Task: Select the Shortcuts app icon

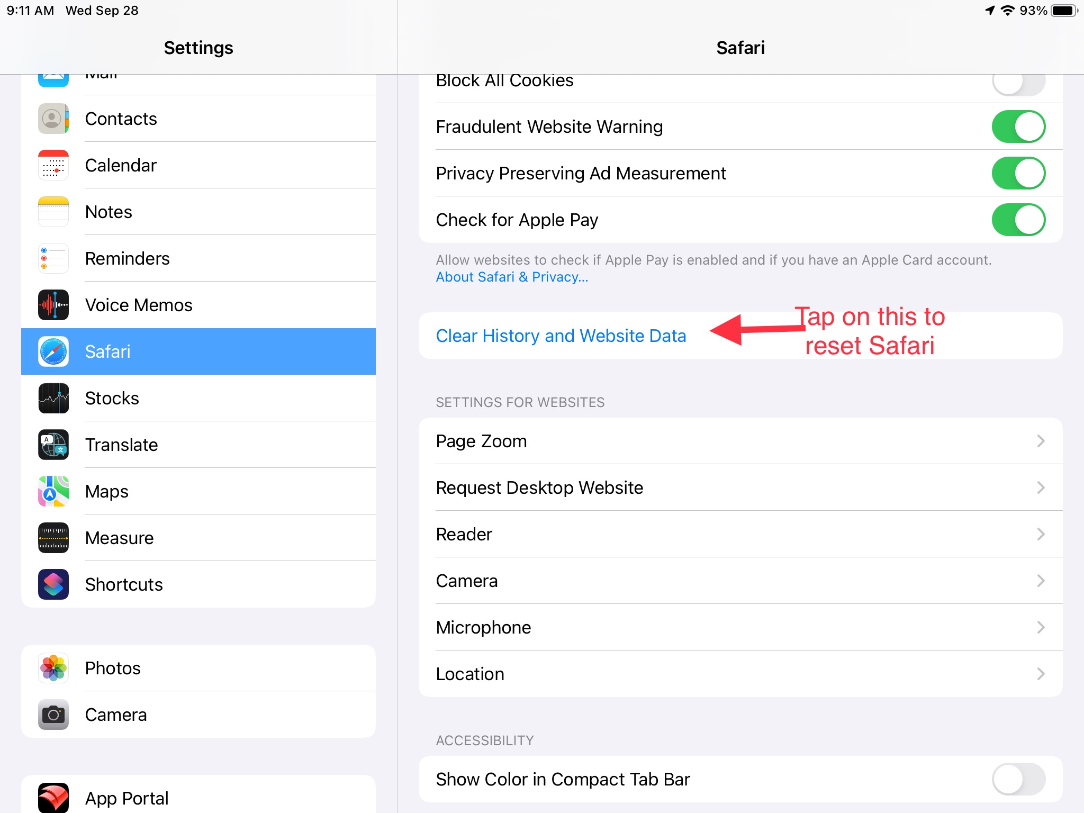Action: pyautogui.click(x=53, y=584)
